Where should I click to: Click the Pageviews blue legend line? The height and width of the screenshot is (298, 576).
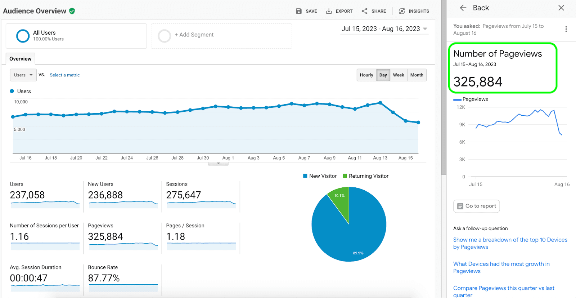pyautogui.click(x=457, y=99)
